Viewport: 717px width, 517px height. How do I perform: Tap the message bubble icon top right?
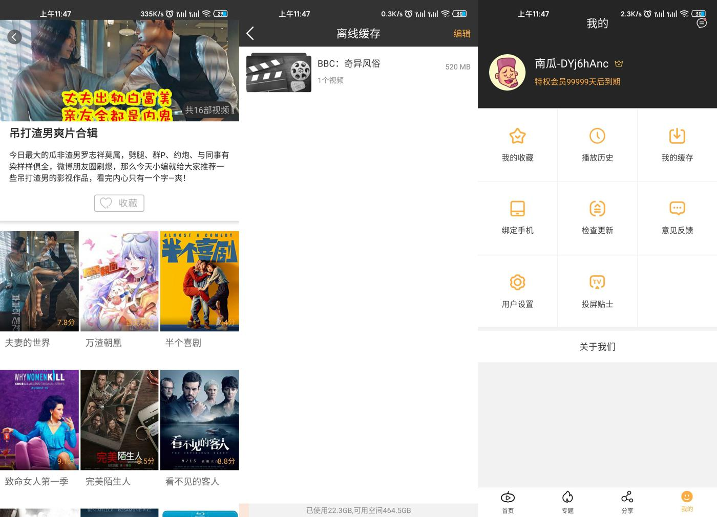click(x=701, y=24)
